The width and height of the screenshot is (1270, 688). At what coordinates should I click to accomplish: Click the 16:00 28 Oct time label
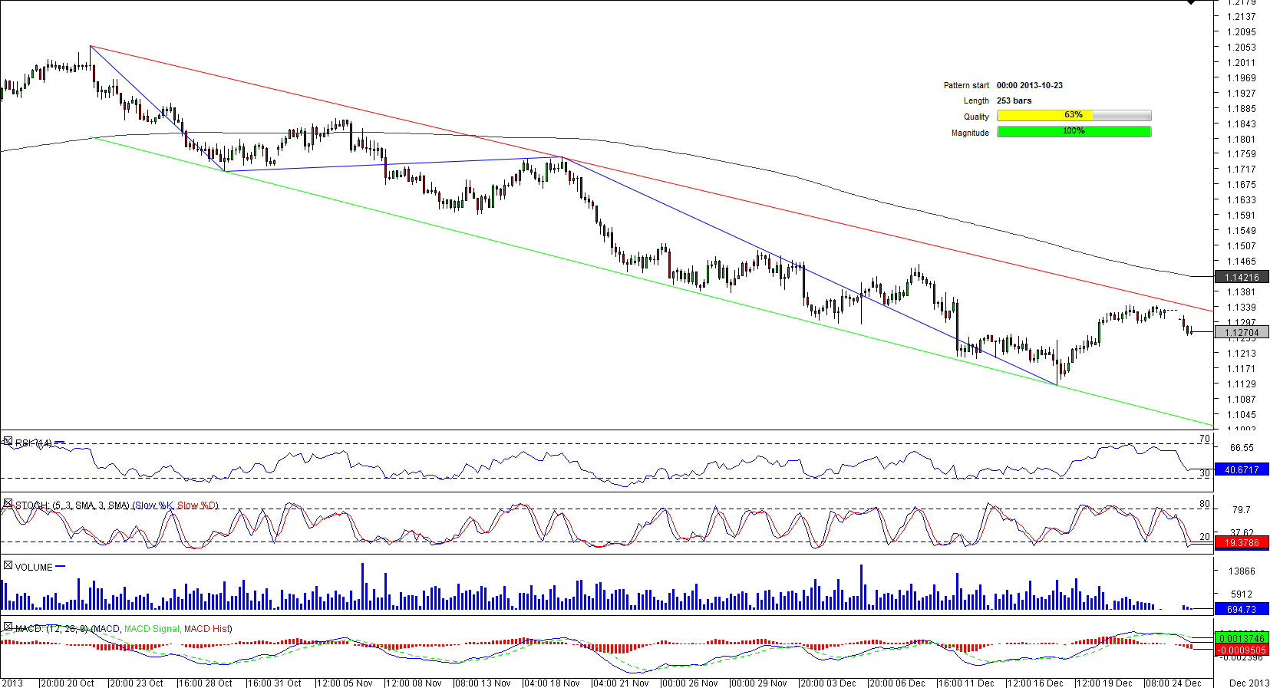coord(206,683)
